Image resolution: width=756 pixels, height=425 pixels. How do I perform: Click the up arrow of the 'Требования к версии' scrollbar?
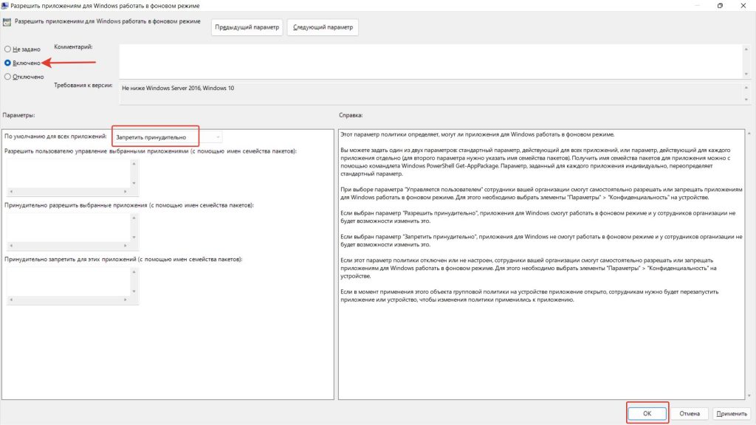(x=746, y=88)
